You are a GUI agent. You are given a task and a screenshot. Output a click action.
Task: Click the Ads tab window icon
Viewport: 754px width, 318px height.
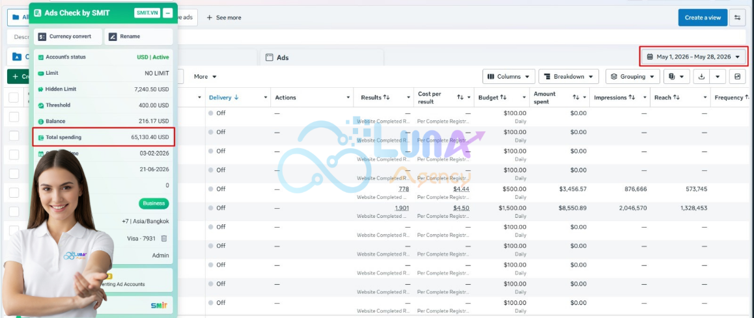270,57
